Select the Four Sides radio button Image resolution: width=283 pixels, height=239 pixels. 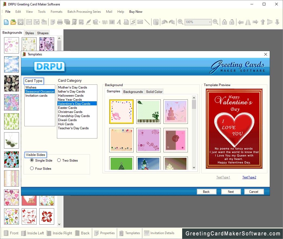pos(32,169)
